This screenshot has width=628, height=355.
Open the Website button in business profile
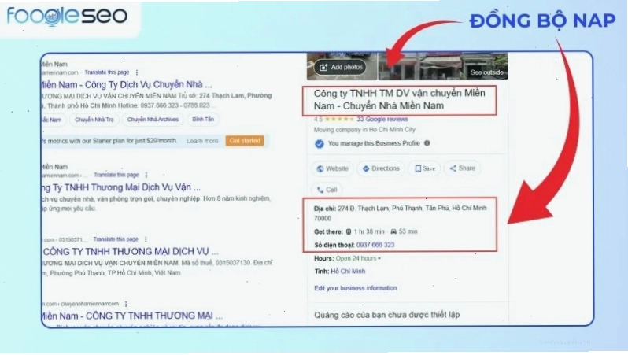(332, 168)
